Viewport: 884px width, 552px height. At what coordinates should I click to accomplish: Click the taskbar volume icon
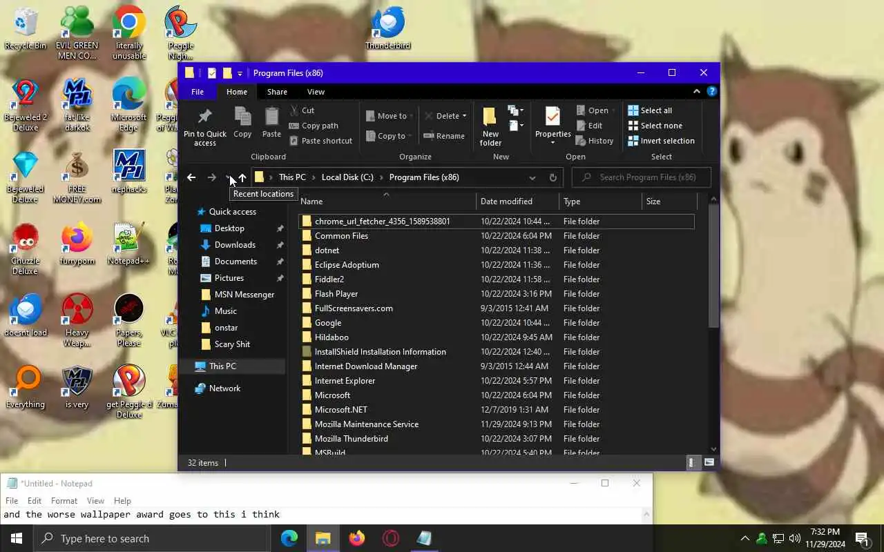tap(795, 538)
